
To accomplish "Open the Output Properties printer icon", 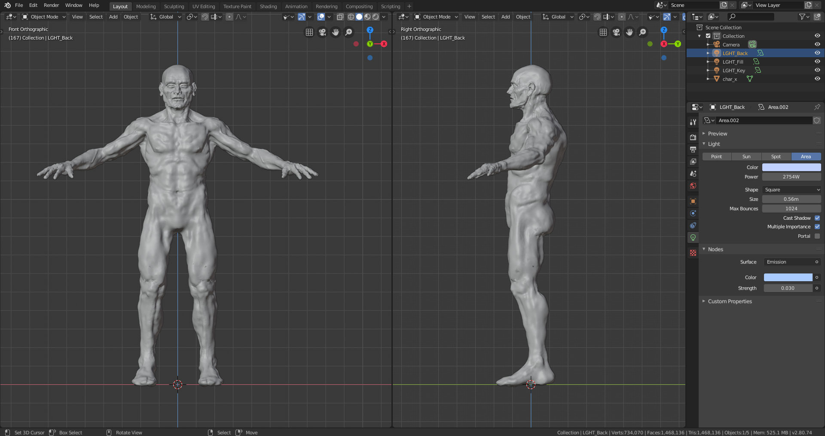I will (x=693, y=150).
